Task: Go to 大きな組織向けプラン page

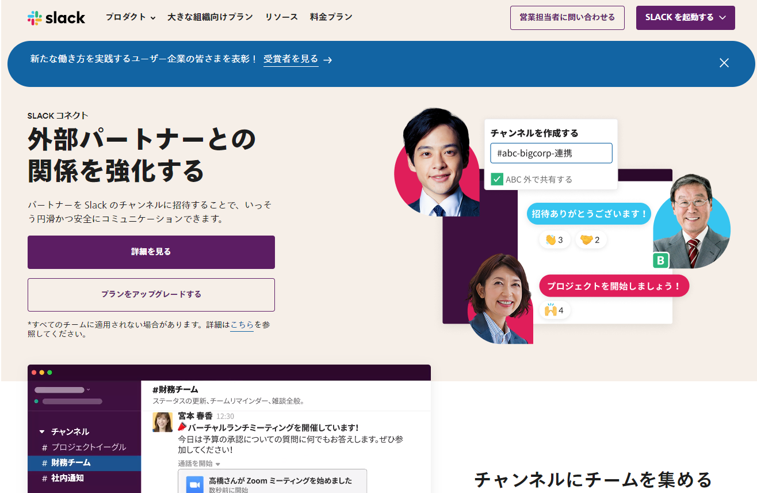Action: tap(210, 17)
